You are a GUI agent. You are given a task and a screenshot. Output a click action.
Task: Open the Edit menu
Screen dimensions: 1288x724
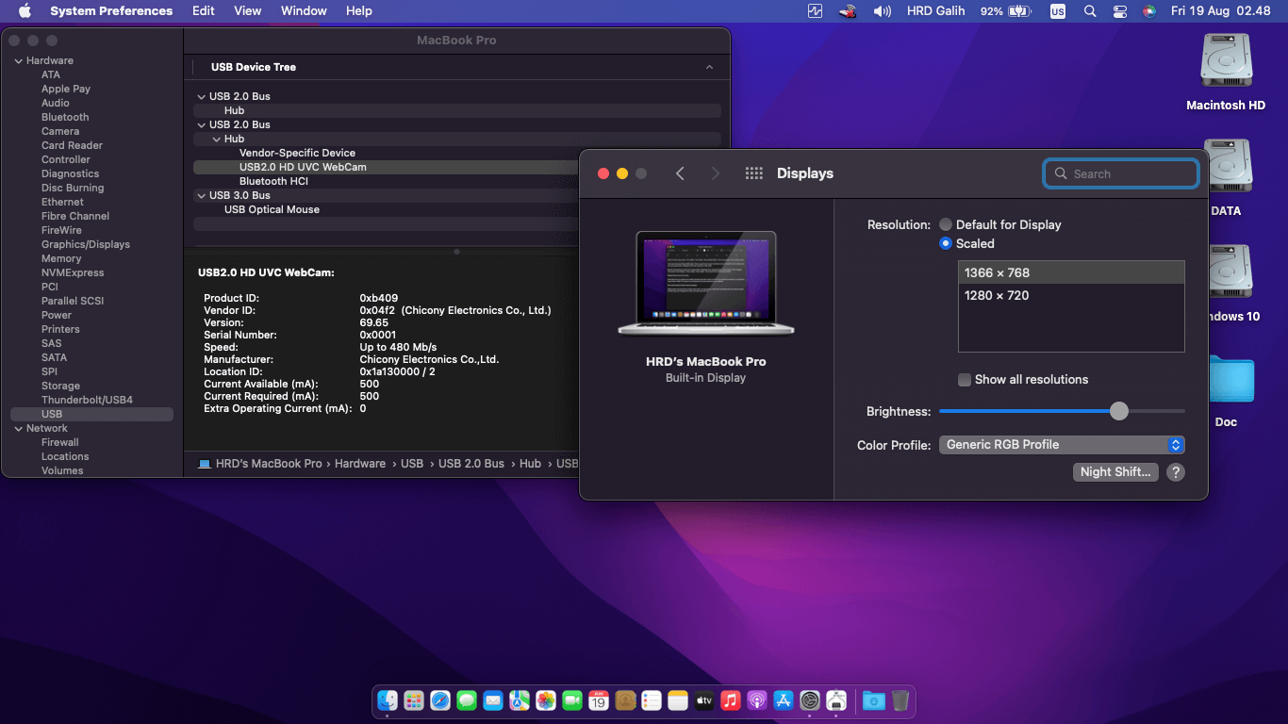(x=203, y=11)
